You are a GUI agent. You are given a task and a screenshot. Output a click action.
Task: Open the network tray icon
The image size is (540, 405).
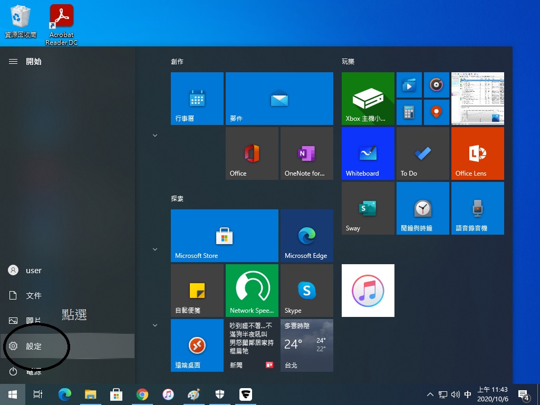point(443,394)
